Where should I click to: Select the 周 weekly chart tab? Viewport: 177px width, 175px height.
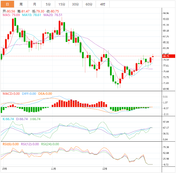21,4
